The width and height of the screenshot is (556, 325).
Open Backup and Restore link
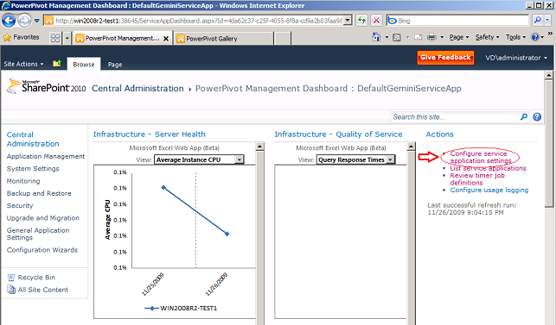coord(39,193)
